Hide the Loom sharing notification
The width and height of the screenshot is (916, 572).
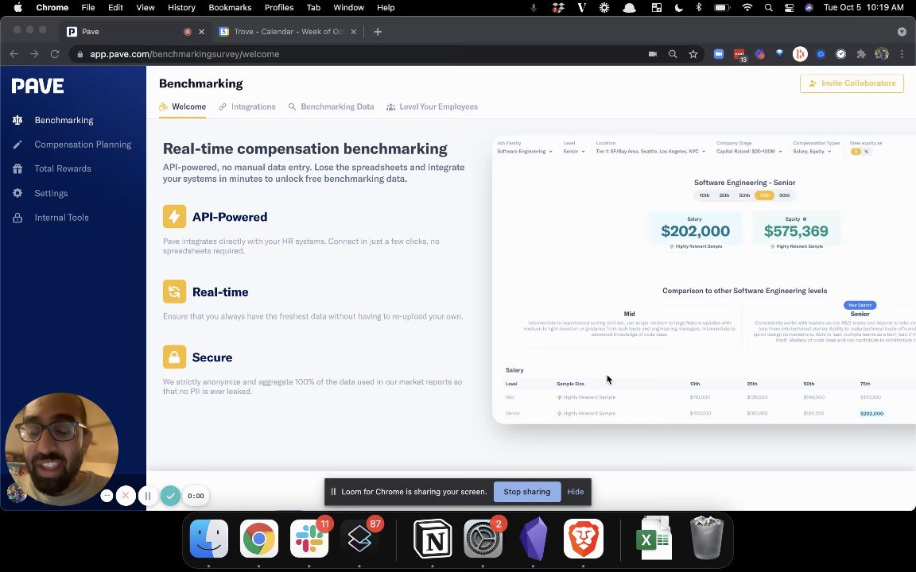coord(576,492)
